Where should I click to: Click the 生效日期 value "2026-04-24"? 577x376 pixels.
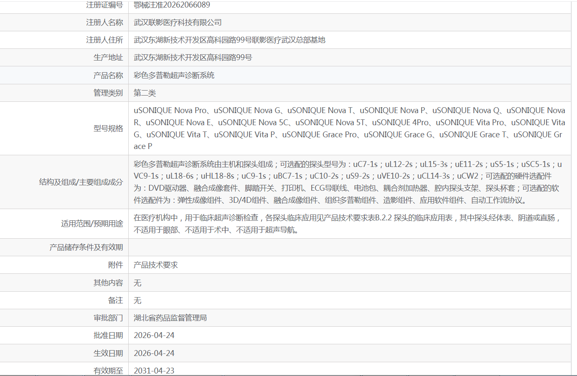pyautogui.click(x=154, y=353)
